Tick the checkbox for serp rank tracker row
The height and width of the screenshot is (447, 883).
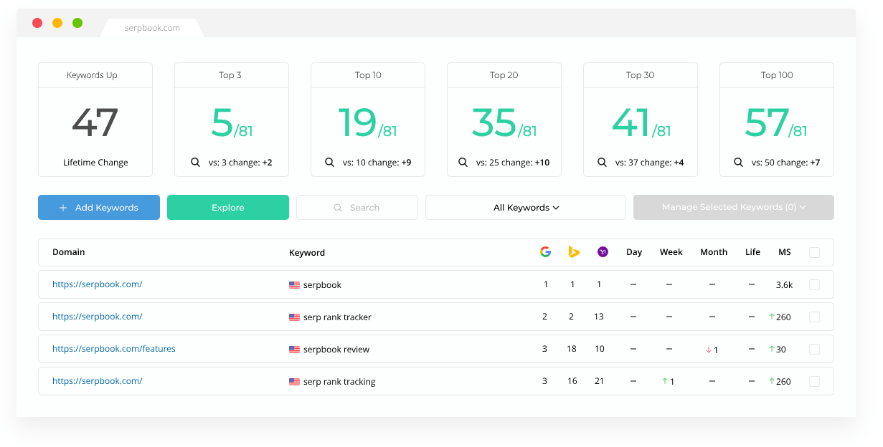tap(814, 317)
